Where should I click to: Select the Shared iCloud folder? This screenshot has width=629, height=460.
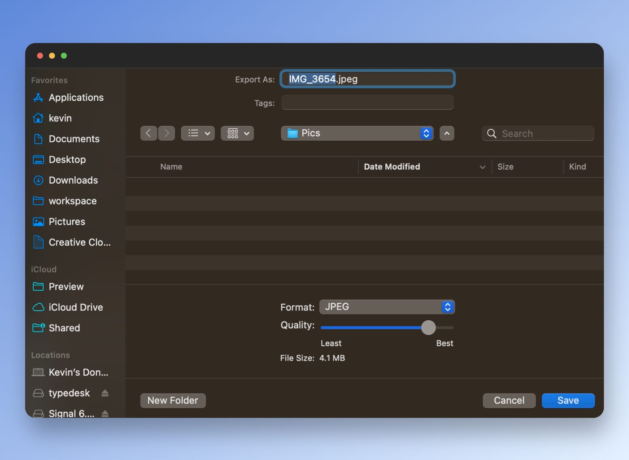click(56, 328)
